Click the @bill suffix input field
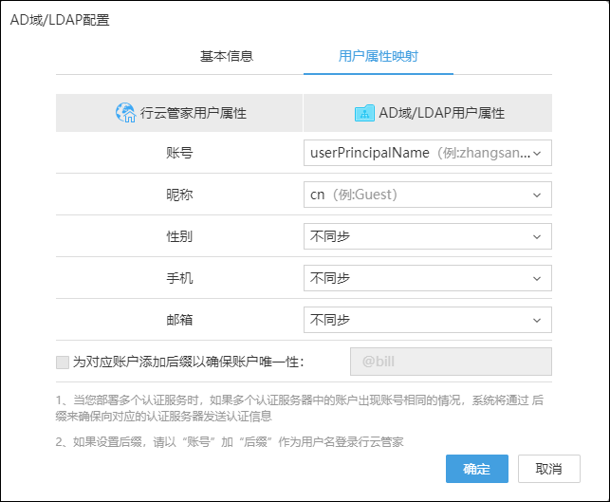Screen dimensions: 610x502 pos(451,362)
